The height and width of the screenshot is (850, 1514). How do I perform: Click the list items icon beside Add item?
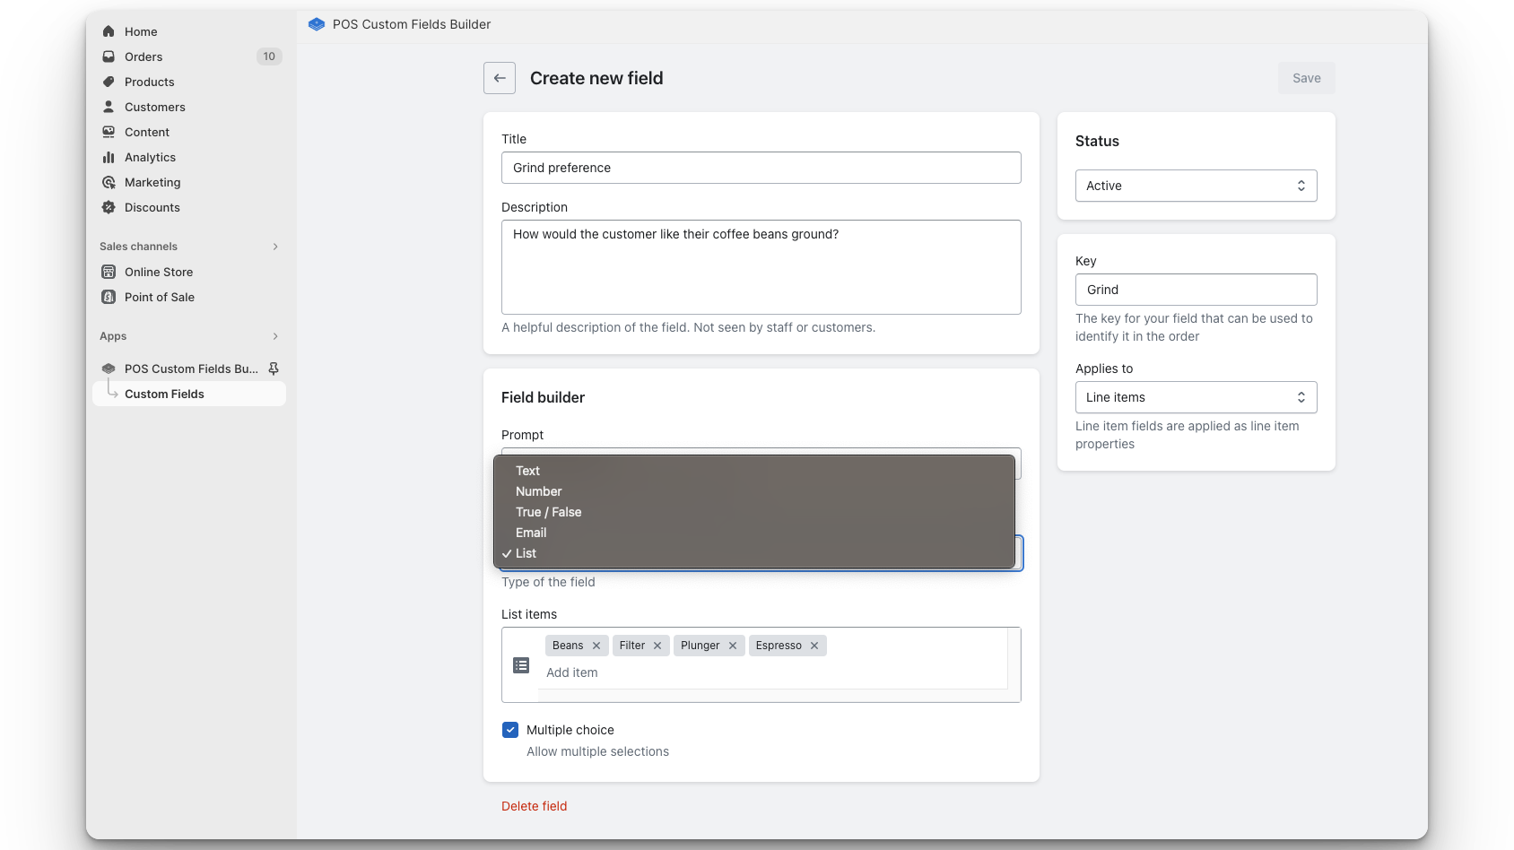pos(521,665)
